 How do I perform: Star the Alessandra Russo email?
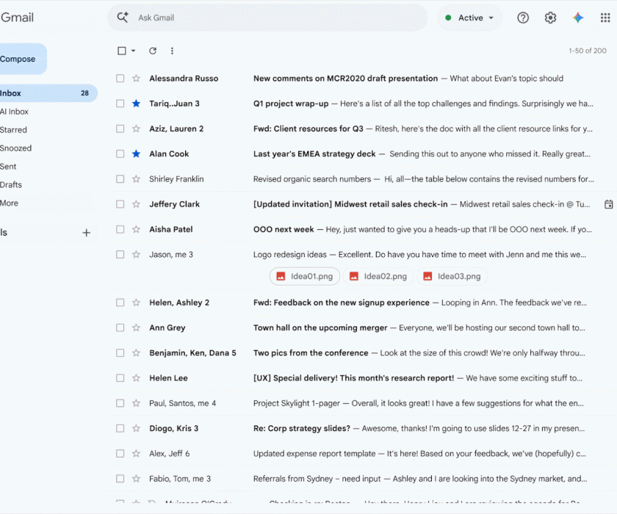136,79
